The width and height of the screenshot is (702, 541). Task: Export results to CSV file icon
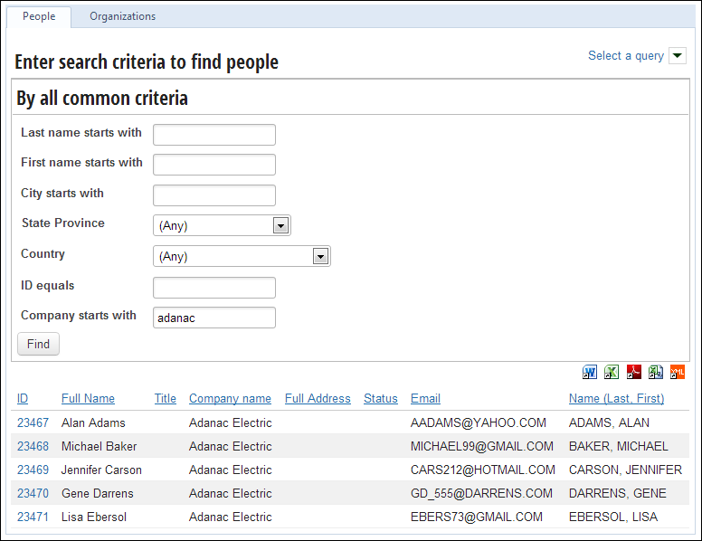(x=656, y=372)
